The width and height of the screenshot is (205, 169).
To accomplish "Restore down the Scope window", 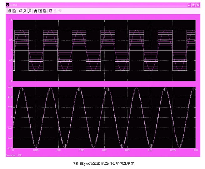I will coord(193,5).
